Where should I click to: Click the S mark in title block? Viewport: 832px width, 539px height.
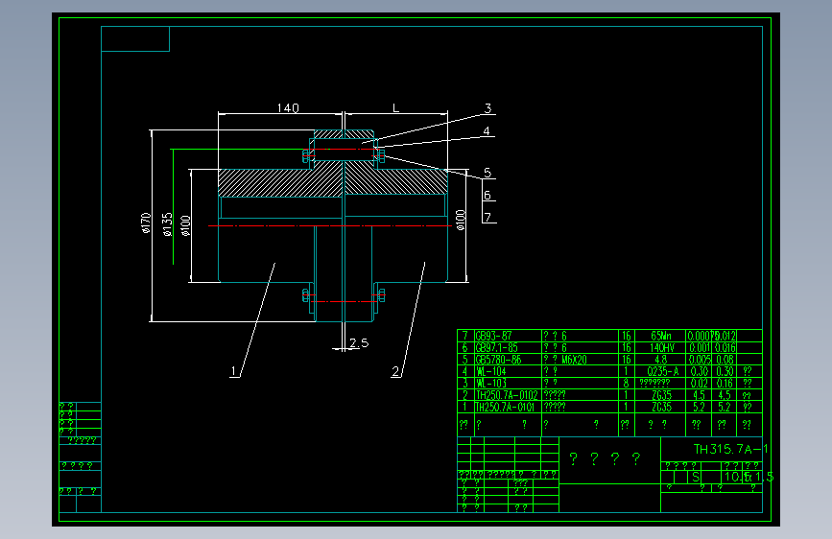pyautogui.click(x=696, y=477)
